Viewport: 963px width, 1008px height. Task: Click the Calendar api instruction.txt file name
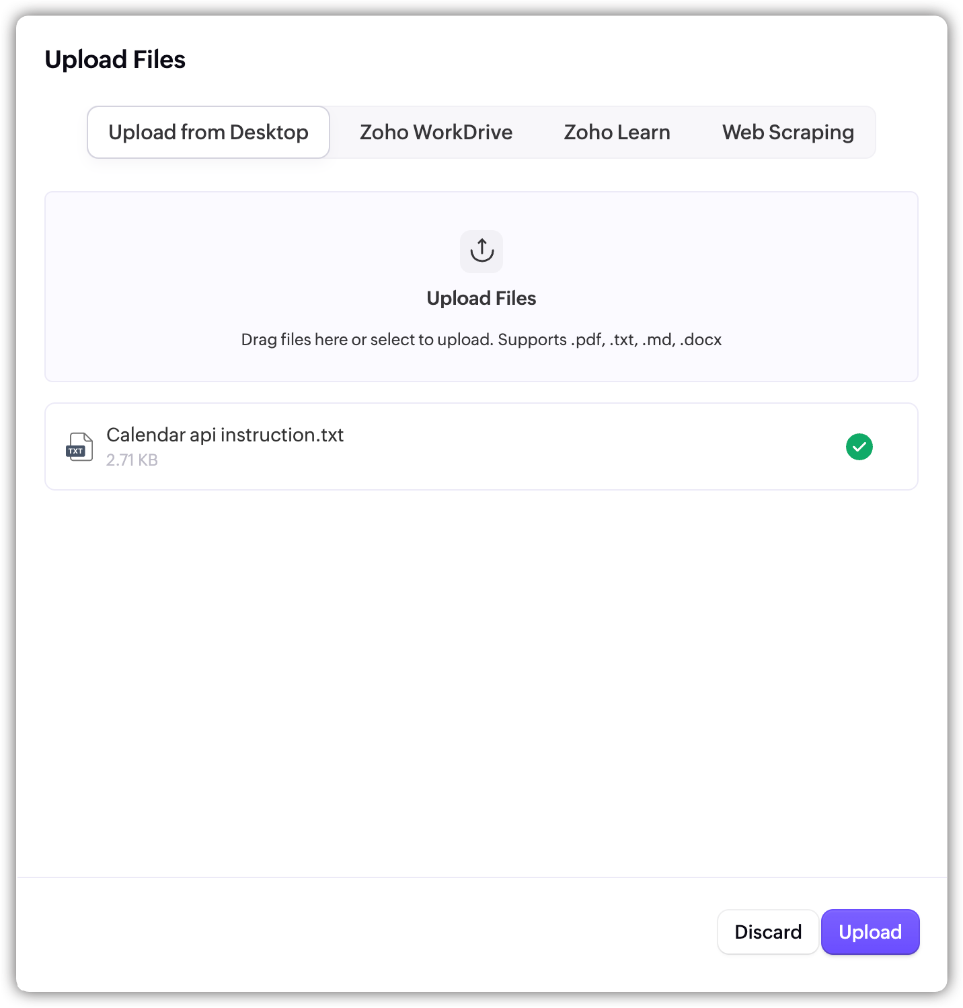[x=225, y=435]
